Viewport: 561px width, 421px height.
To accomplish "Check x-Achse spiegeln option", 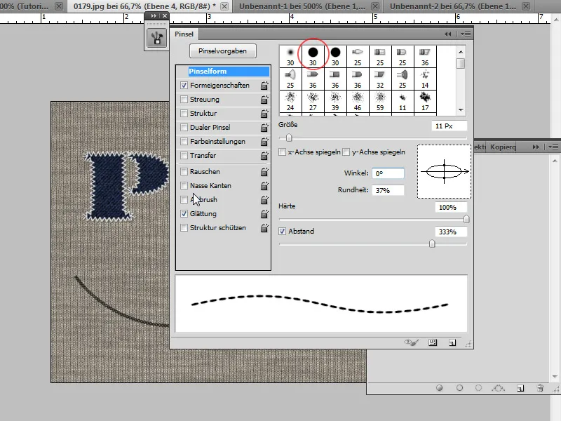I will [283, 152].
